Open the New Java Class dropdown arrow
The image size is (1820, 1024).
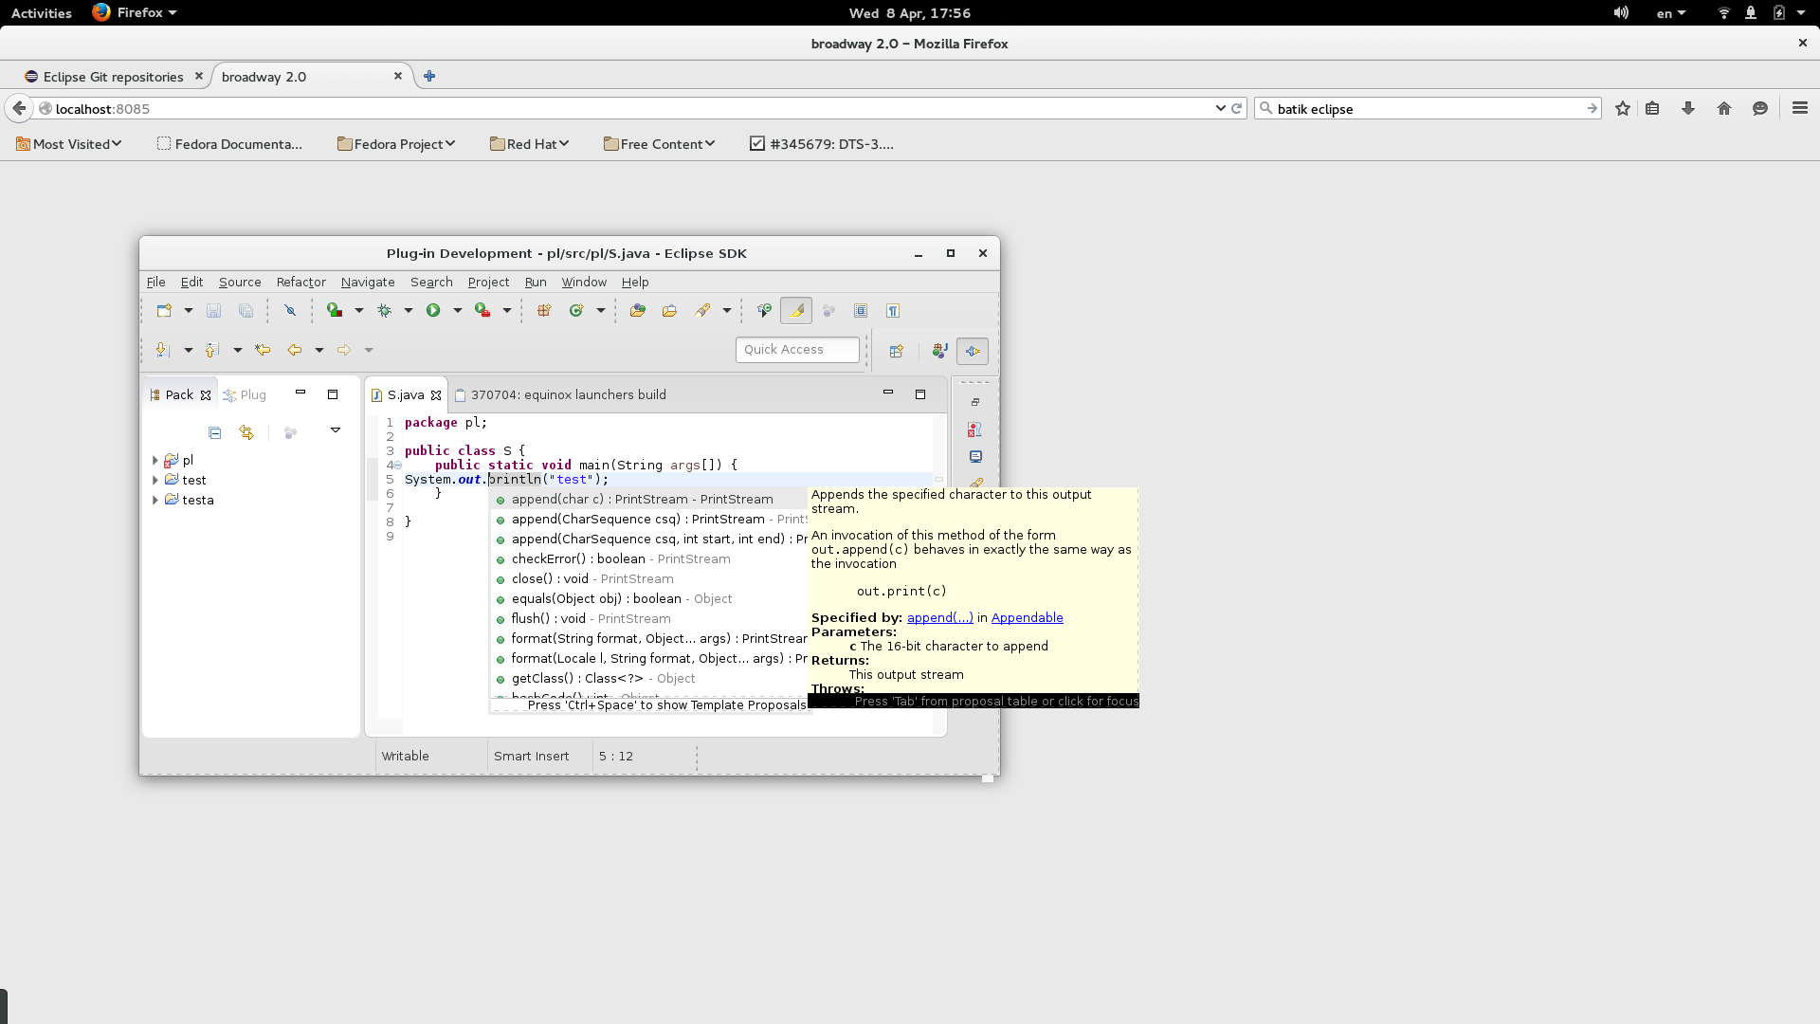coord(601,310)
